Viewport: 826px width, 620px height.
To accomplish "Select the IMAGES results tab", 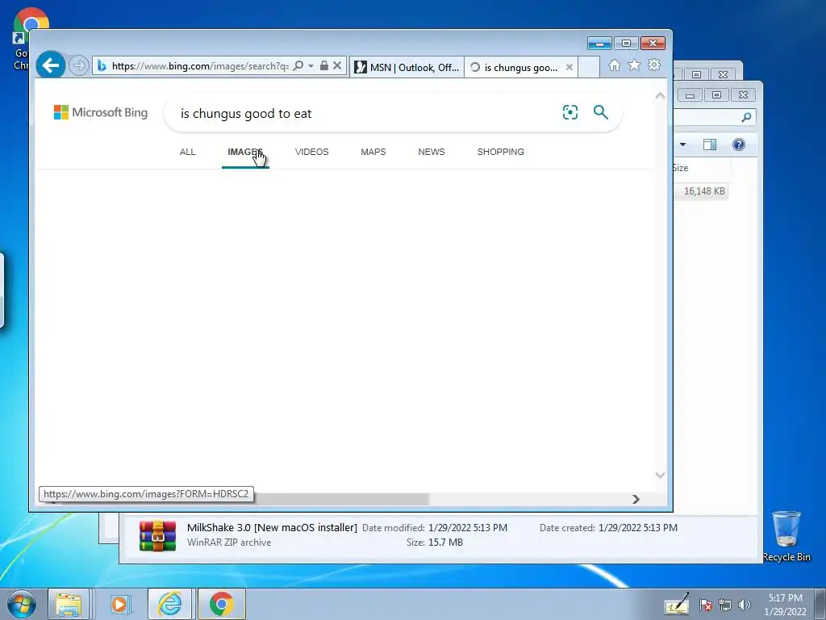I will tap(245, 152).
